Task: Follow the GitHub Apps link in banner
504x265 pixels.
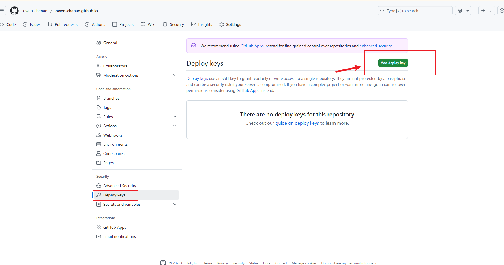Action: coord(252,46)
